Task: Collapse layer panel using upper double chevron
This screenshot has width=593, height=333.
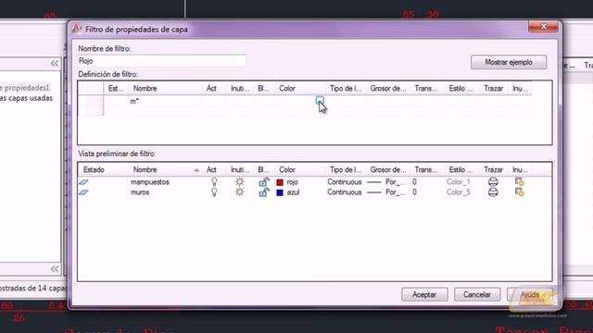Action: coord(55,64)
